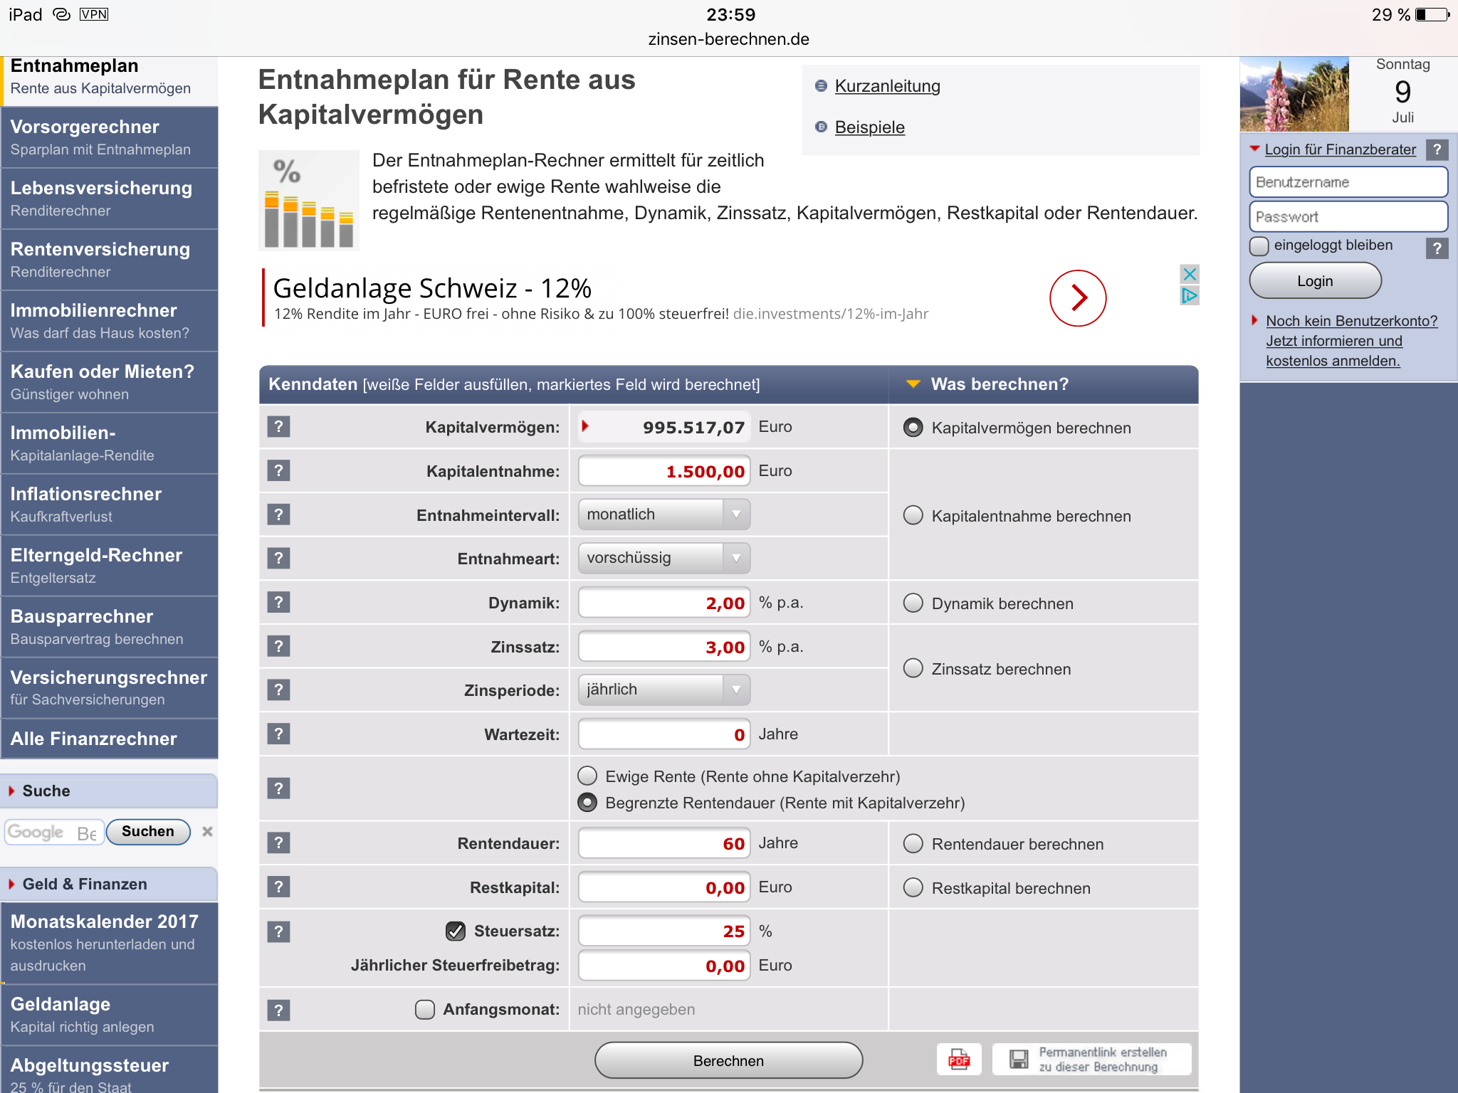1458x1093 pixels.
Task: Click the Benutzername input field
Action: pos(1348,182)
